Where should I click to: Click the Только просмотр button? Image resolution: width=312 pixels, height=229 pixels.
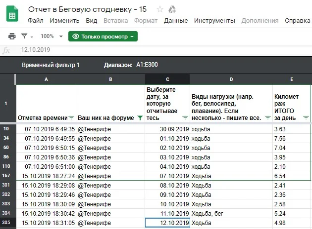tap(103, 37)
